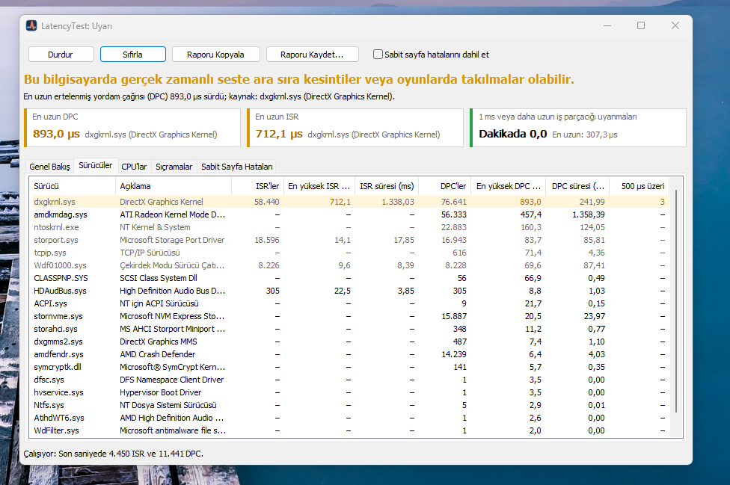Select the HDAudBus.sys row
Viewport: 730px width, 485px height.
(x=349, y=291)
